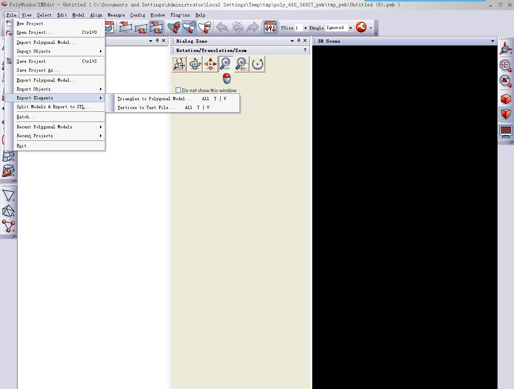Click the zoom-on-objects magnifier icon
Viewport: 514px width, 389px height.
click(x=506, y=81)
